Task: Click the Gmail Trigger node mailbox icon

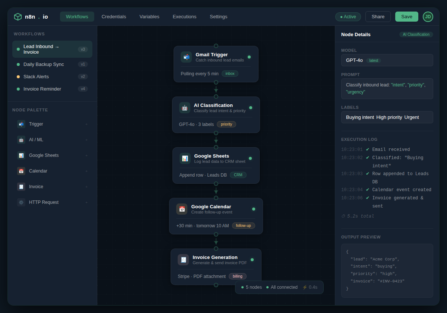Action: [x=186, y=57]
